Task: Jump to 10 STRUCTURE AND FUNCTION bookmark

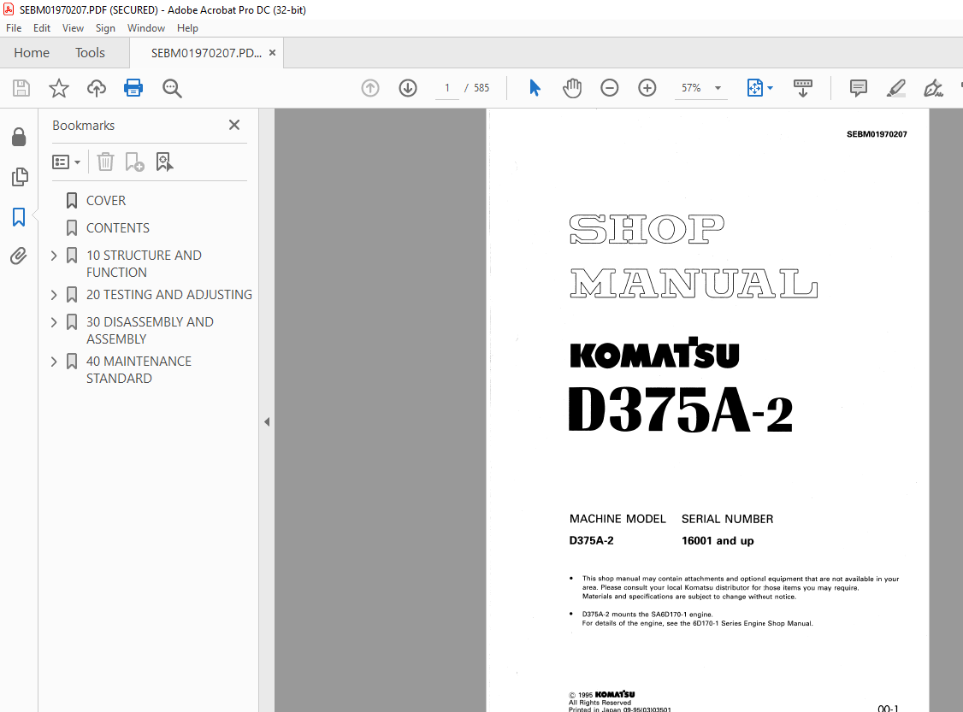Action: click(144, 264)
